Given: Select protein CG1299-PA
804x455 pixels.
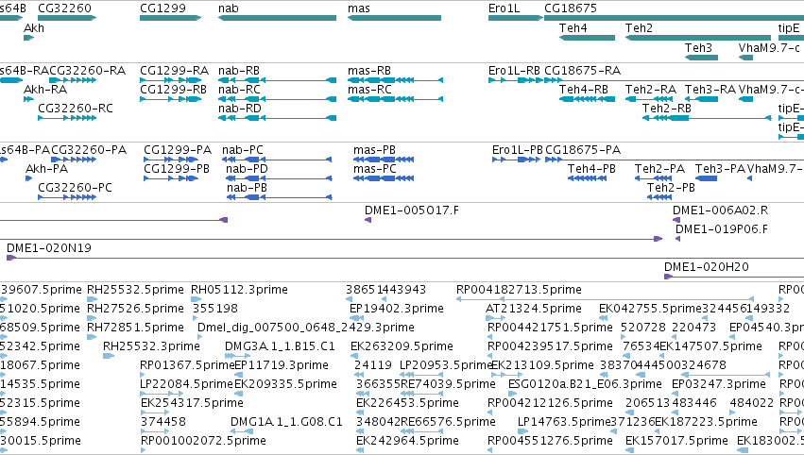Looking at the screenshot, I should pyautogui.click(x=171, y=160).
